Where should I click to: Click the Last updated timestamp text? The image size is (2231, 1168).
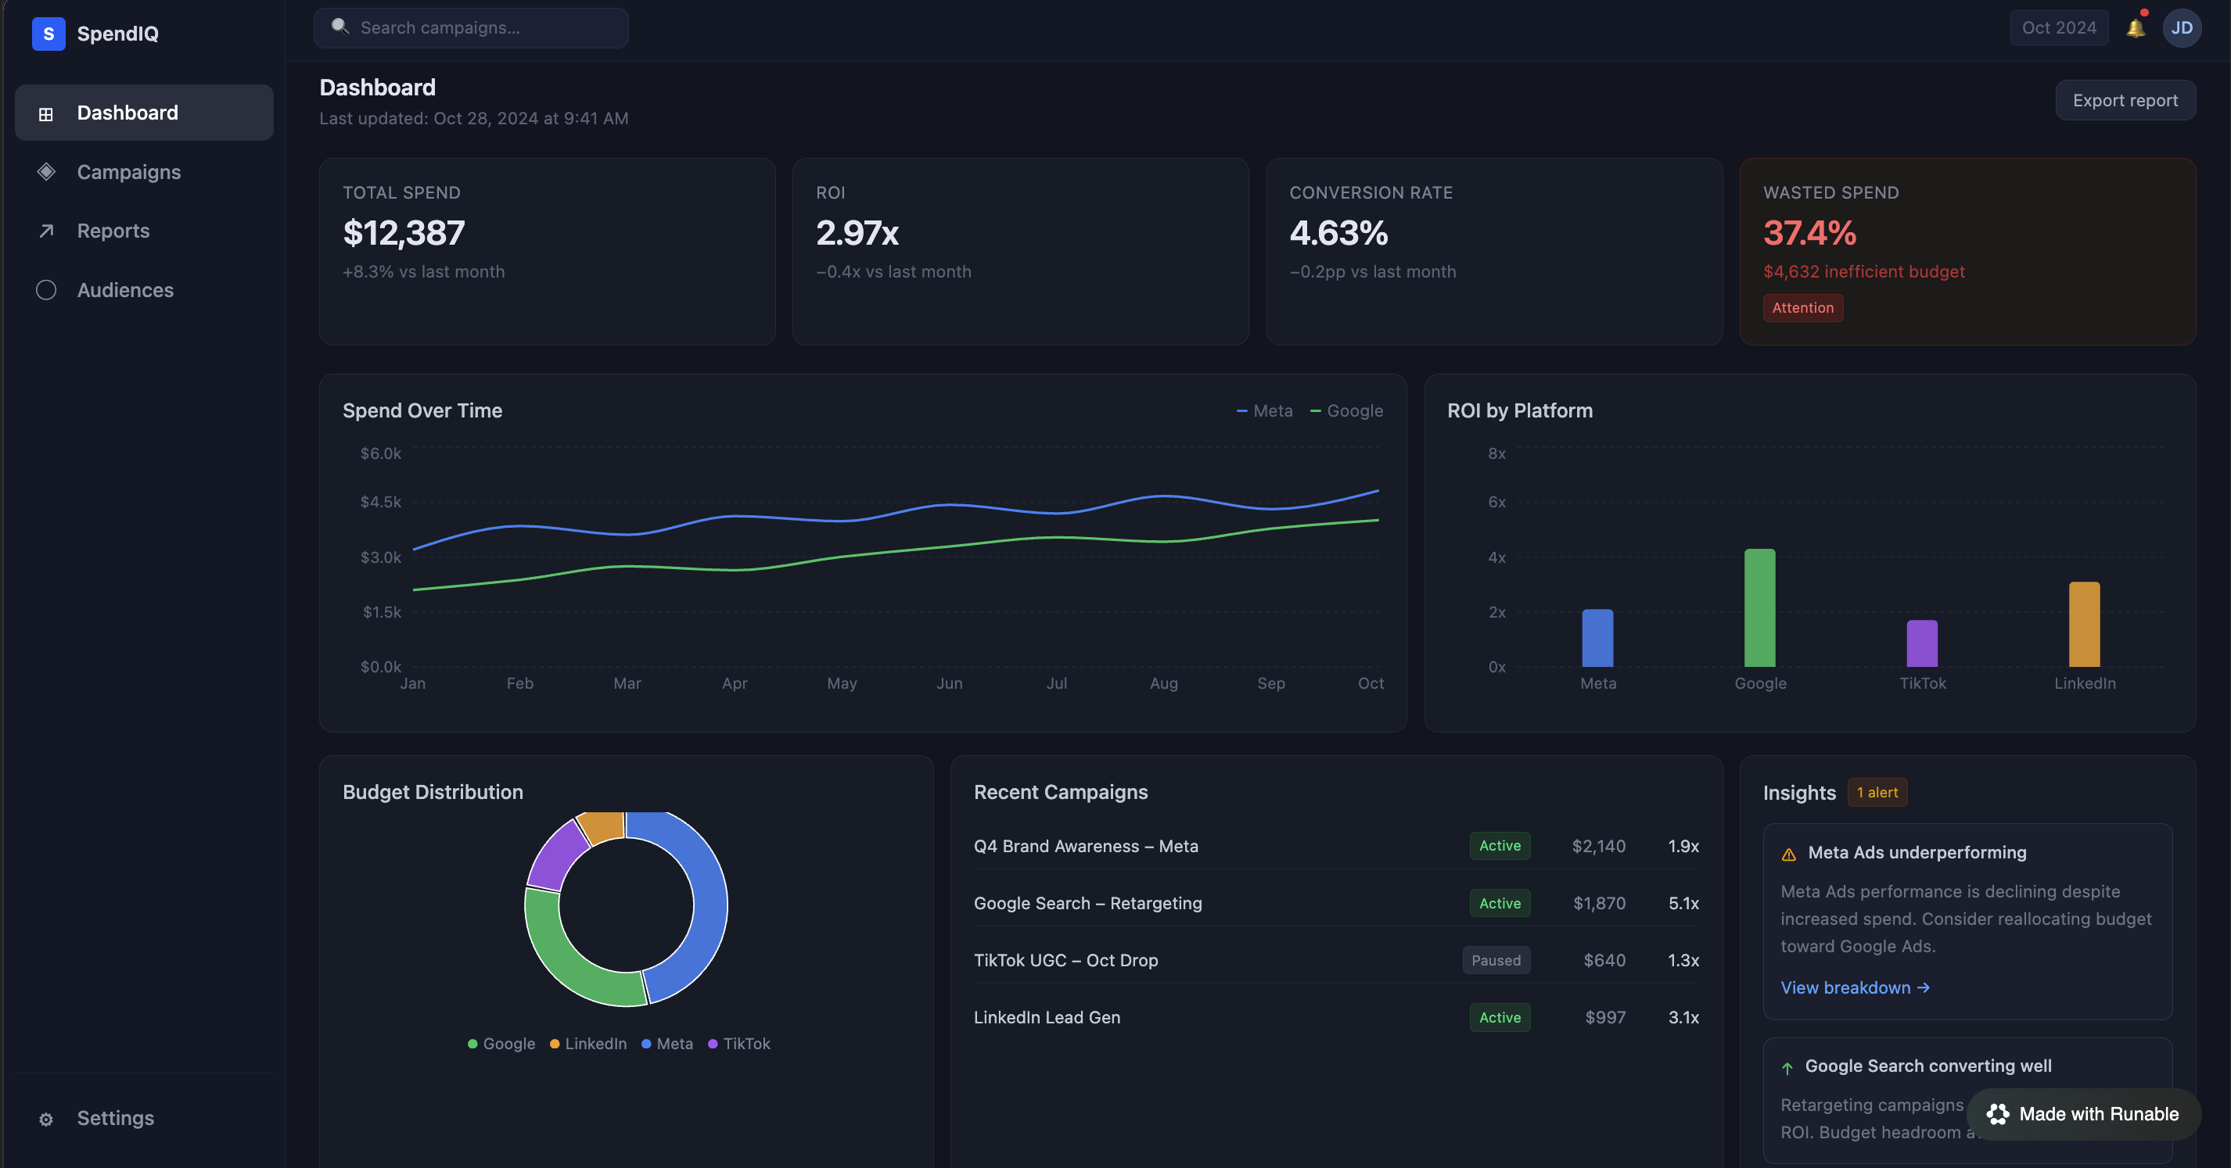tap(474, 119)
